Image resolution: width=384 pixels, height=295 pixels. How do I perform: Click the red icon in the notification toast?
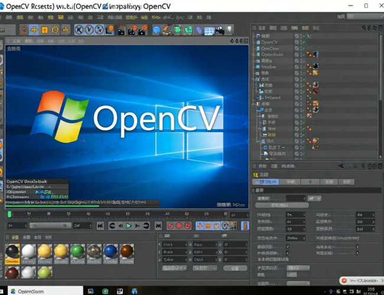pyautogui.click(x=344, y=280)
